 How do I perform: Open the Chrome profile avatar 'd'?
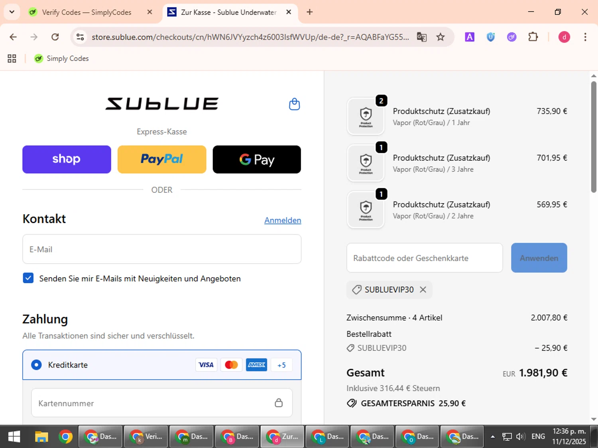click(x=564, y=37)
